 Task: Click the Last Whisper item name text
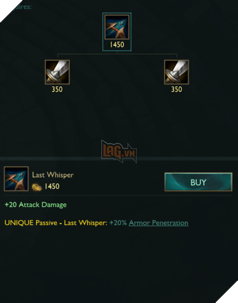[53, 175]
